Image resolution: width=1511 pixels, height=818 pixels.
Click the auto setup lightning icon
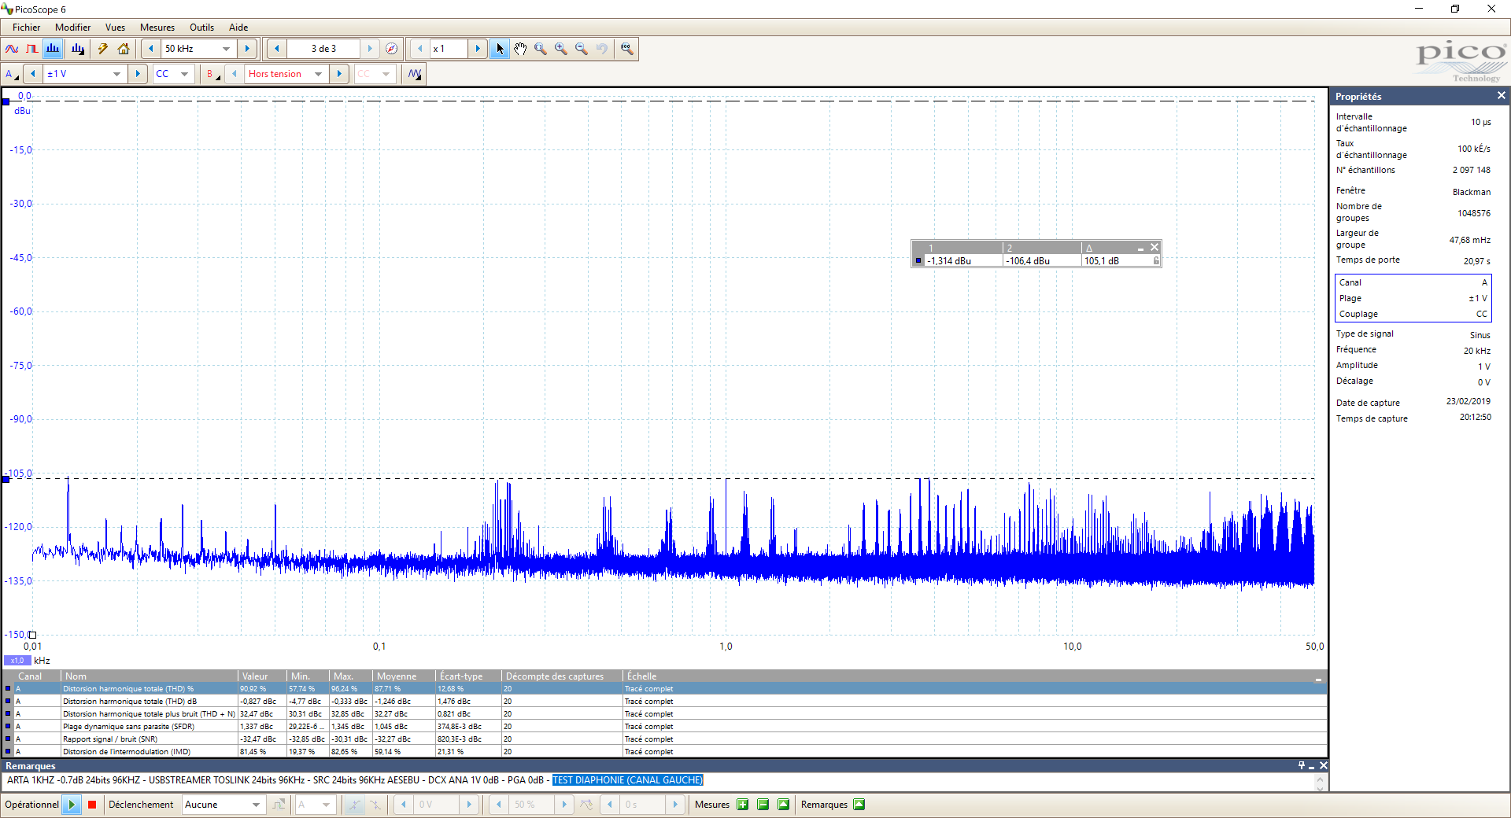(x=103, y=49)
